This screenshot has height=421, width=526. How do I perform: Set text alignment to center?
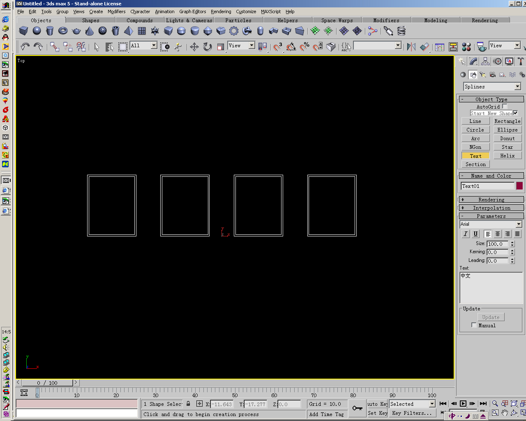pyautogui.click(x=498, y=234)
